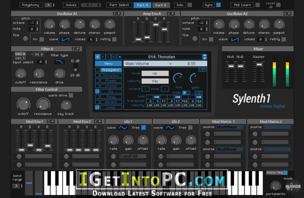Click the Lfo 1 sine wave icon
Image resolution: width=304 pixels, height=198 pixels.
click(x=123, y=128)
